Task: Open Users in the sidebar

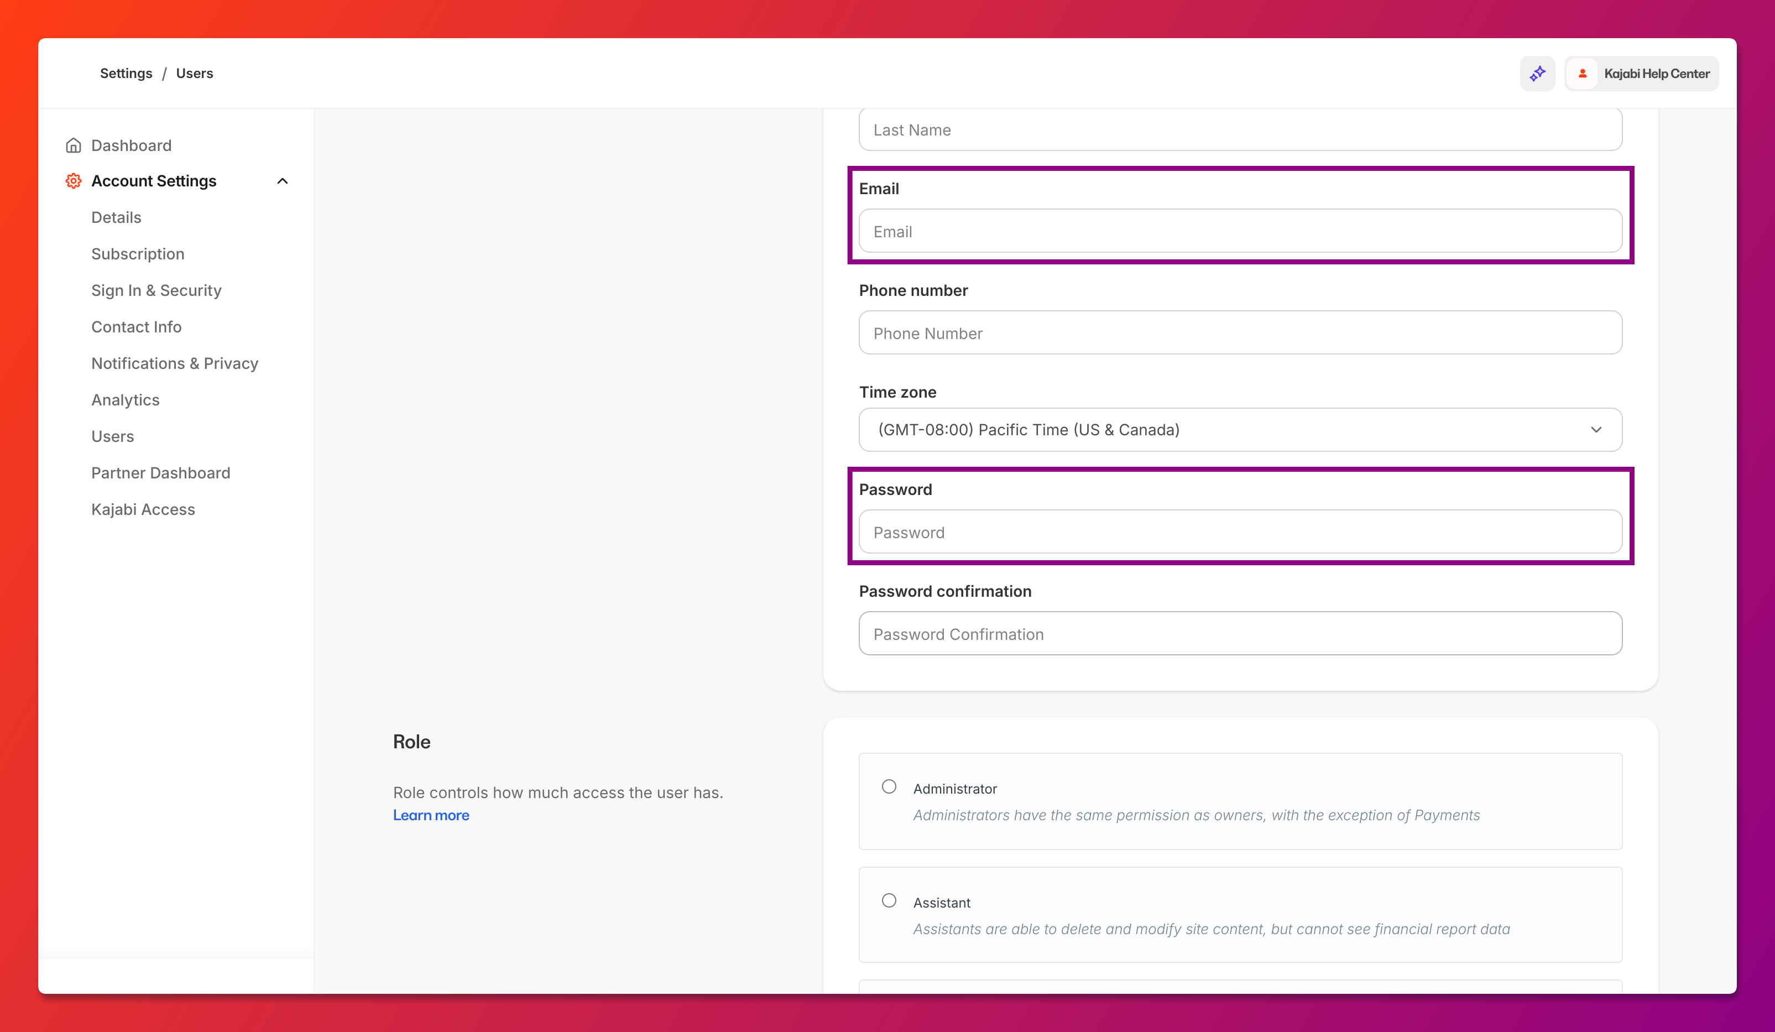Action: tap(113, 437)
